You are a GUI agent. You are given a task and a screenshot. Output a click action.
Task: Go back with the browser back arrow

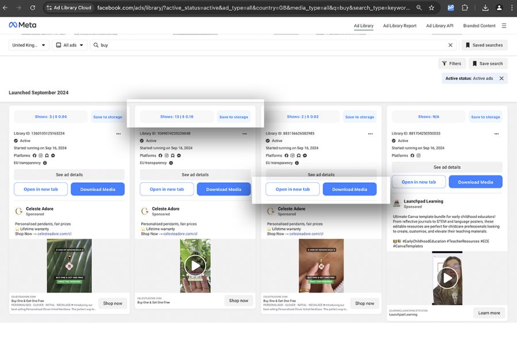[6, 7]
